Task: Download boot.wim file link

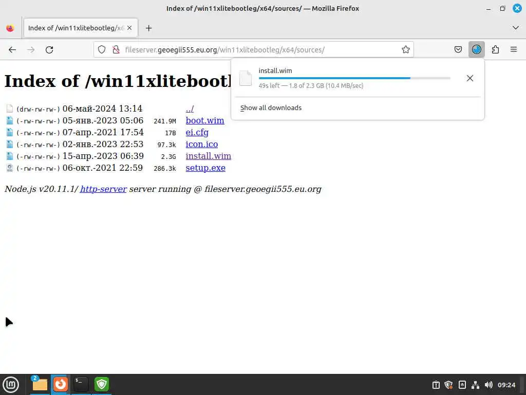Action: coord(204,120)
